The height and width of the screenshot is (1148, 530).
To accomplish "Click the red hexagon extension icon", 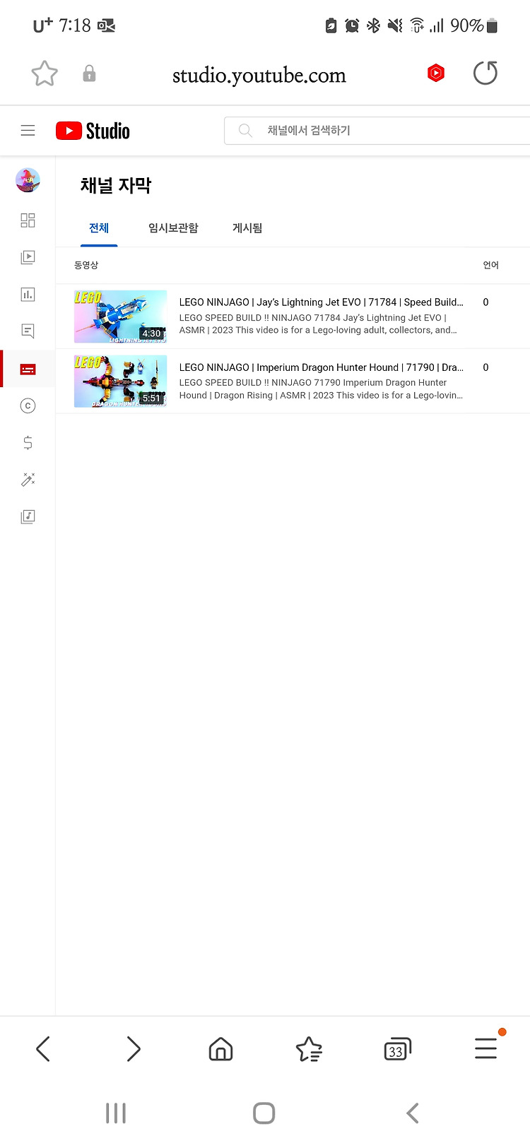I will [436, 73].
